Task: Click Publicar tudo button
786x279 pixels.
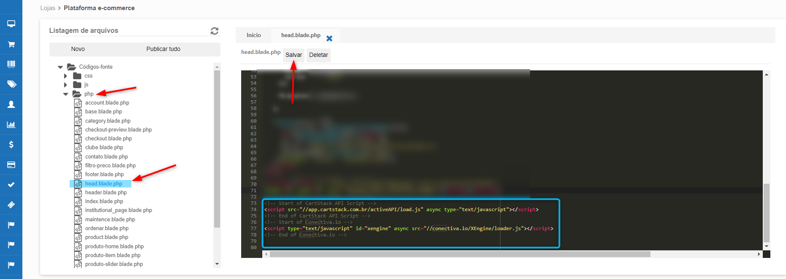Action: (163, 49)
